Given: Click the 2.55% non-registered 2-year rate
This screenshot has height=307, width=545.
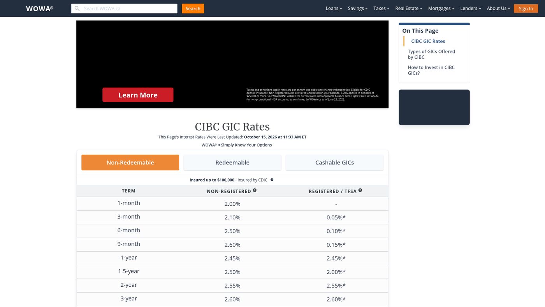Looking at the screenshot, I should point(232,286).
